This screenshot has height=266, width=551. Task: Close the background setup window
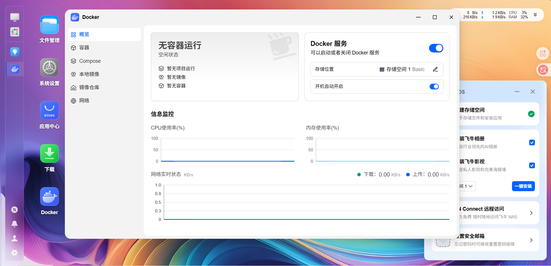tap(533, 92)
